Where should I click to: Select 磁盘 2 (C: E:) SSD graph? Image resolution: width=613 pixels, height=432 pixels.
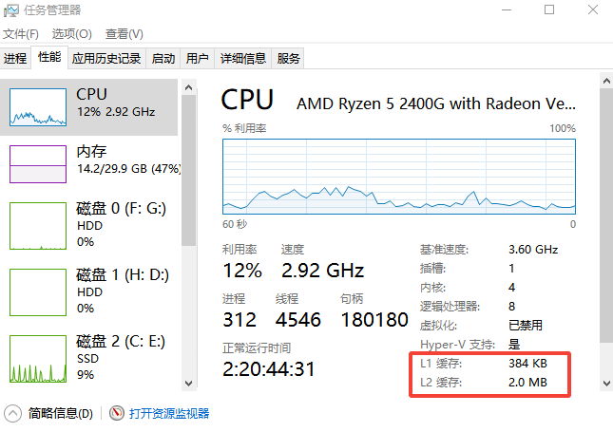(x=38, y=359)
